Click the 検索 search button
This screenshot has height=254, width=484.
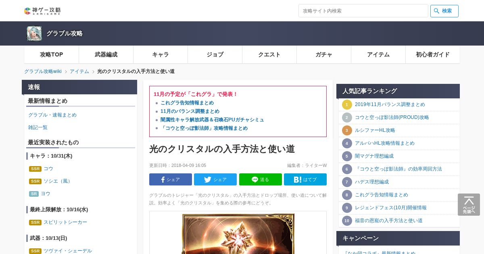point(444,11)
